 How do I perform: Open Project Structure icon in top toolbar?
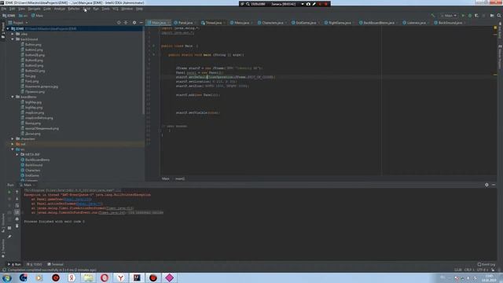pos(492,16)
